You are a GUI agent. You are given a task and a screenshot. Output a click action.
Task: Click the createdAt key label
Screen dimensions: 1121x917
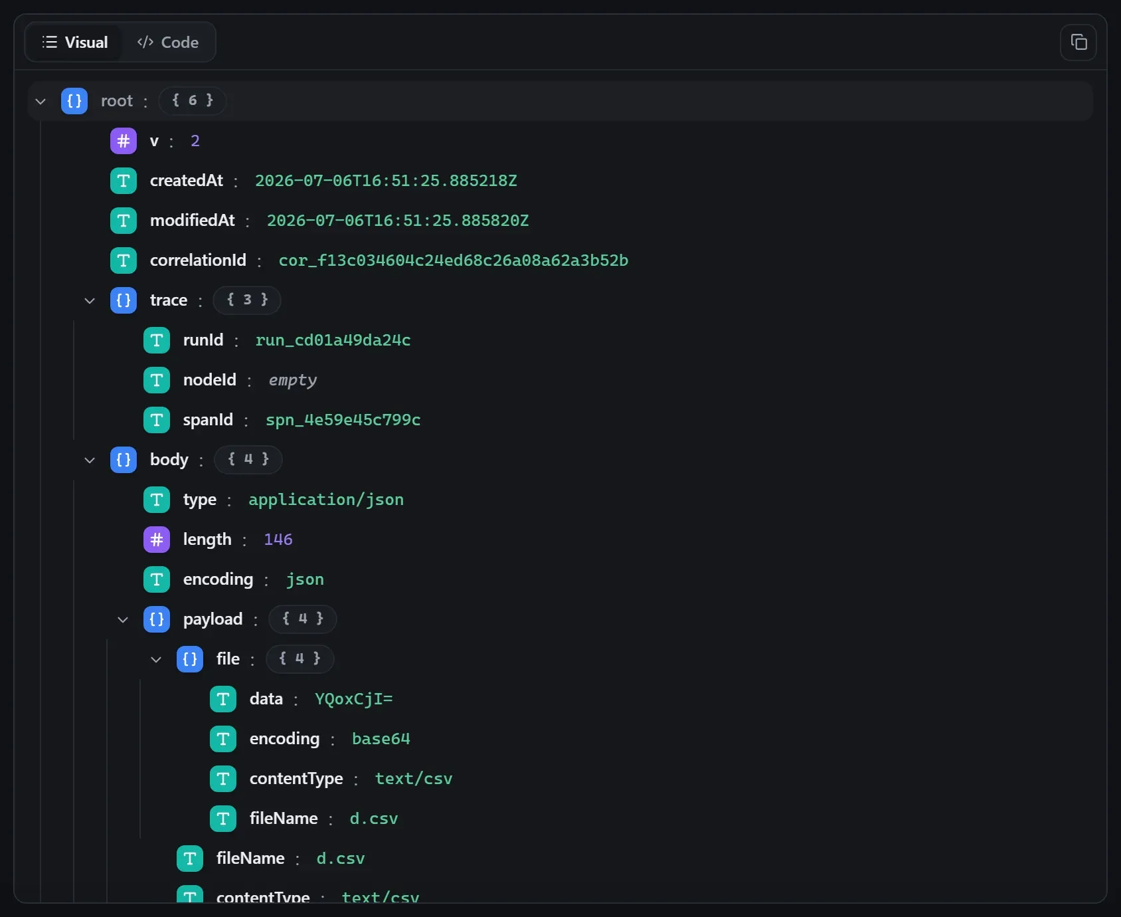point(187,181)
